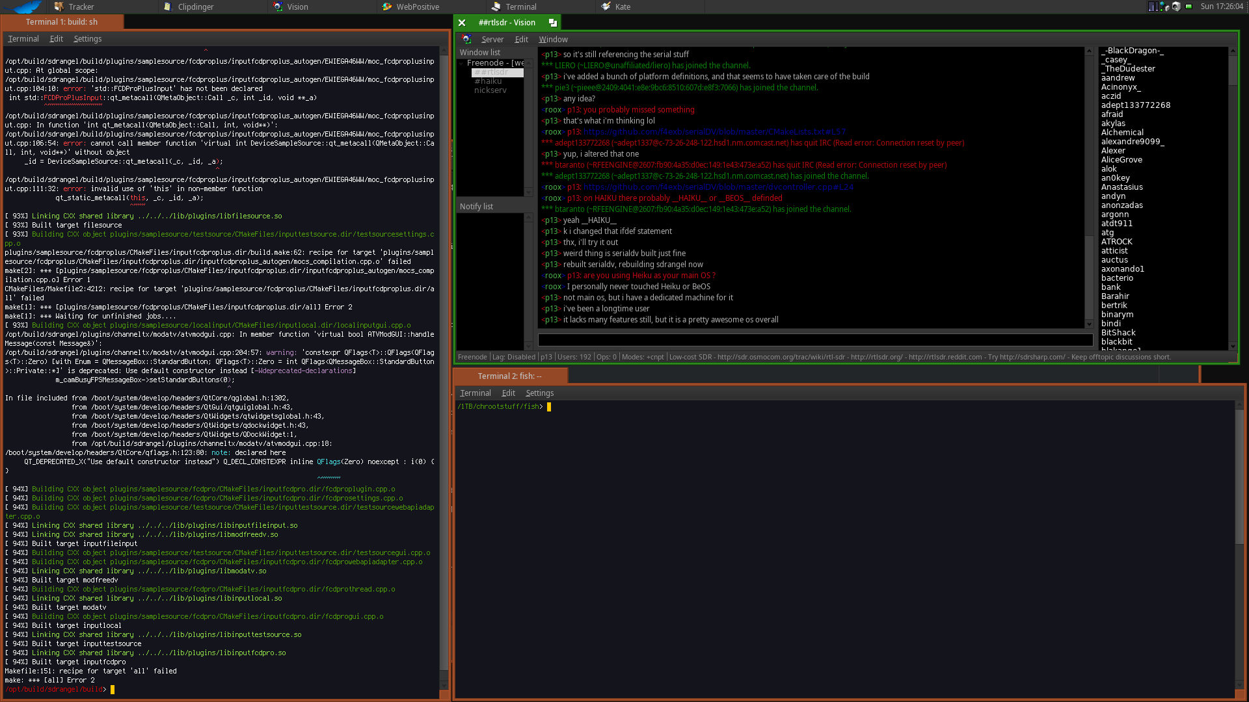Click Terminal 2 scrollbar down arrow
Image resolution: width=1249 pixels, height=702 pixels.
click(1239, 685)
